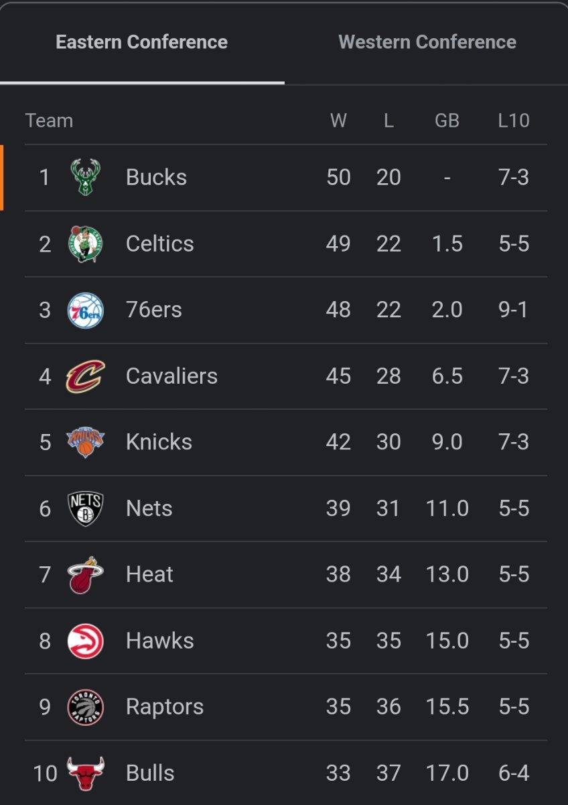Click the Philadelphia 76ers logo icon

85,310
